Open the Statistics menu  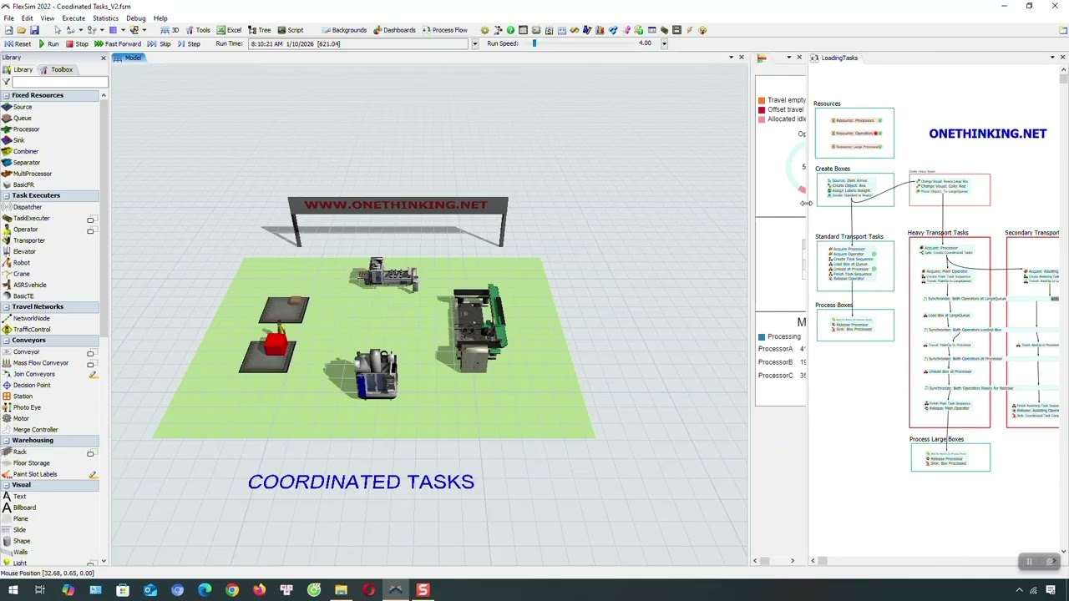(105, 18)
